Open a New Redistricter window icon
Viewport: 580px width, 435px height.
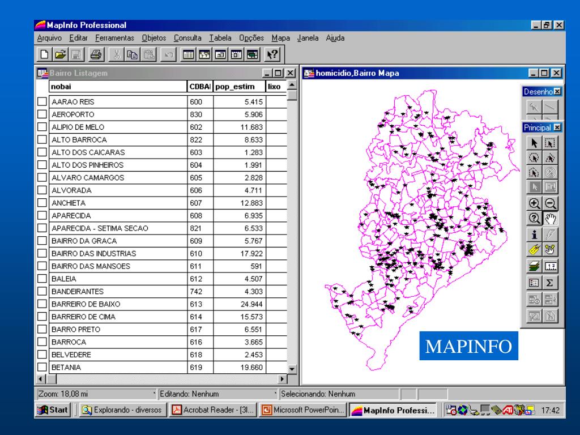pyautogui.click(x=253, y=55)
